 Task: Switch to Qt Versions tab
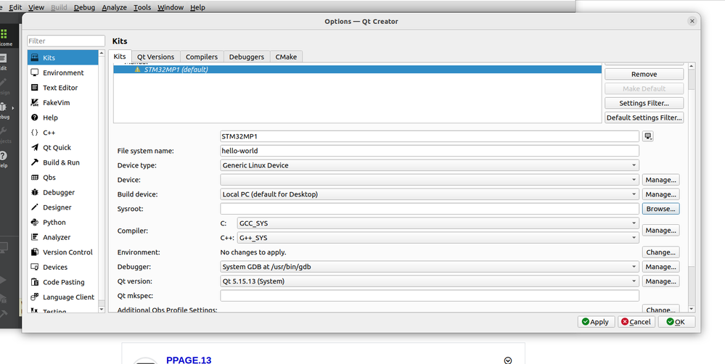coord(156,57)
